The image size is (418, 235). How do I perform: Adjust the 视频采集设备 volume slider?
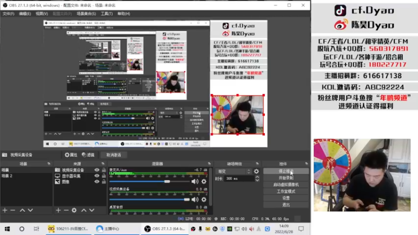[x=149, y=199]
